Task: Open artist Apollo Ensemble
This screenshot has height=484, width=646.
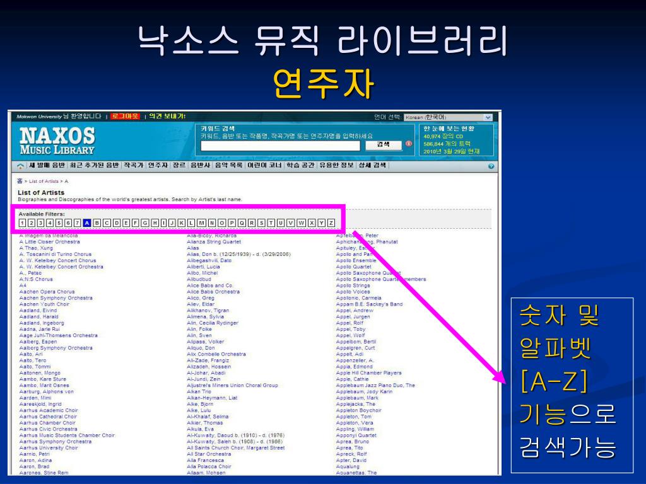Action: coord(356,260)
